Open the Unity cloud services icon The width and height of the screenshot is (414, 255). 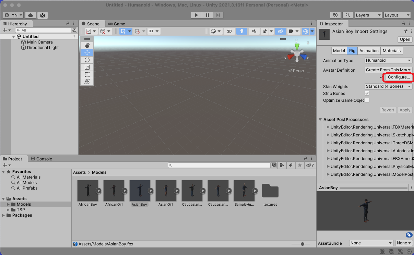coord(31,15)
